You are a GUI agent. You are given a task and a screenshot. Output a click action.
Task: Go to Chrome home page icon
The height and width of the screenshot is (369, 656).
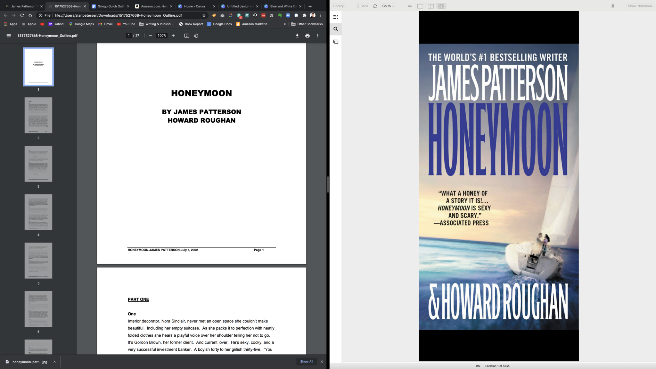click(x=30, y=15)
